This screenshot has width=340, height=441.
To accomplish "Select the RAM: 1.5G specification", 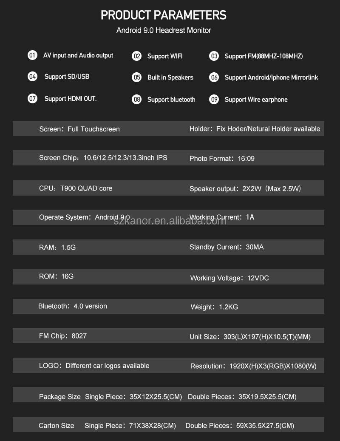I will [x=57, y=247].
